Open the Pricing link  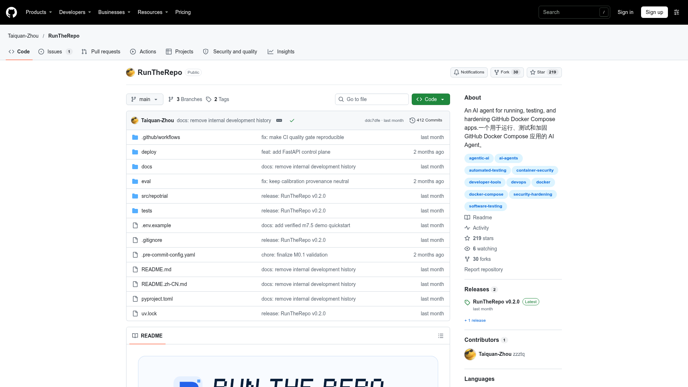coord(183,12)
